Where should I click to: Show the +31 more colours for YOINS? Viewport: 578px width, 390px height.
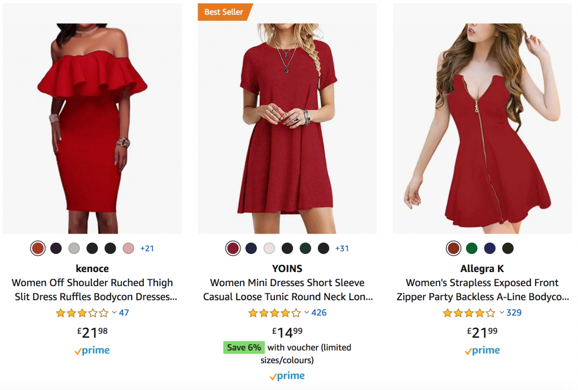coord(342,248)
